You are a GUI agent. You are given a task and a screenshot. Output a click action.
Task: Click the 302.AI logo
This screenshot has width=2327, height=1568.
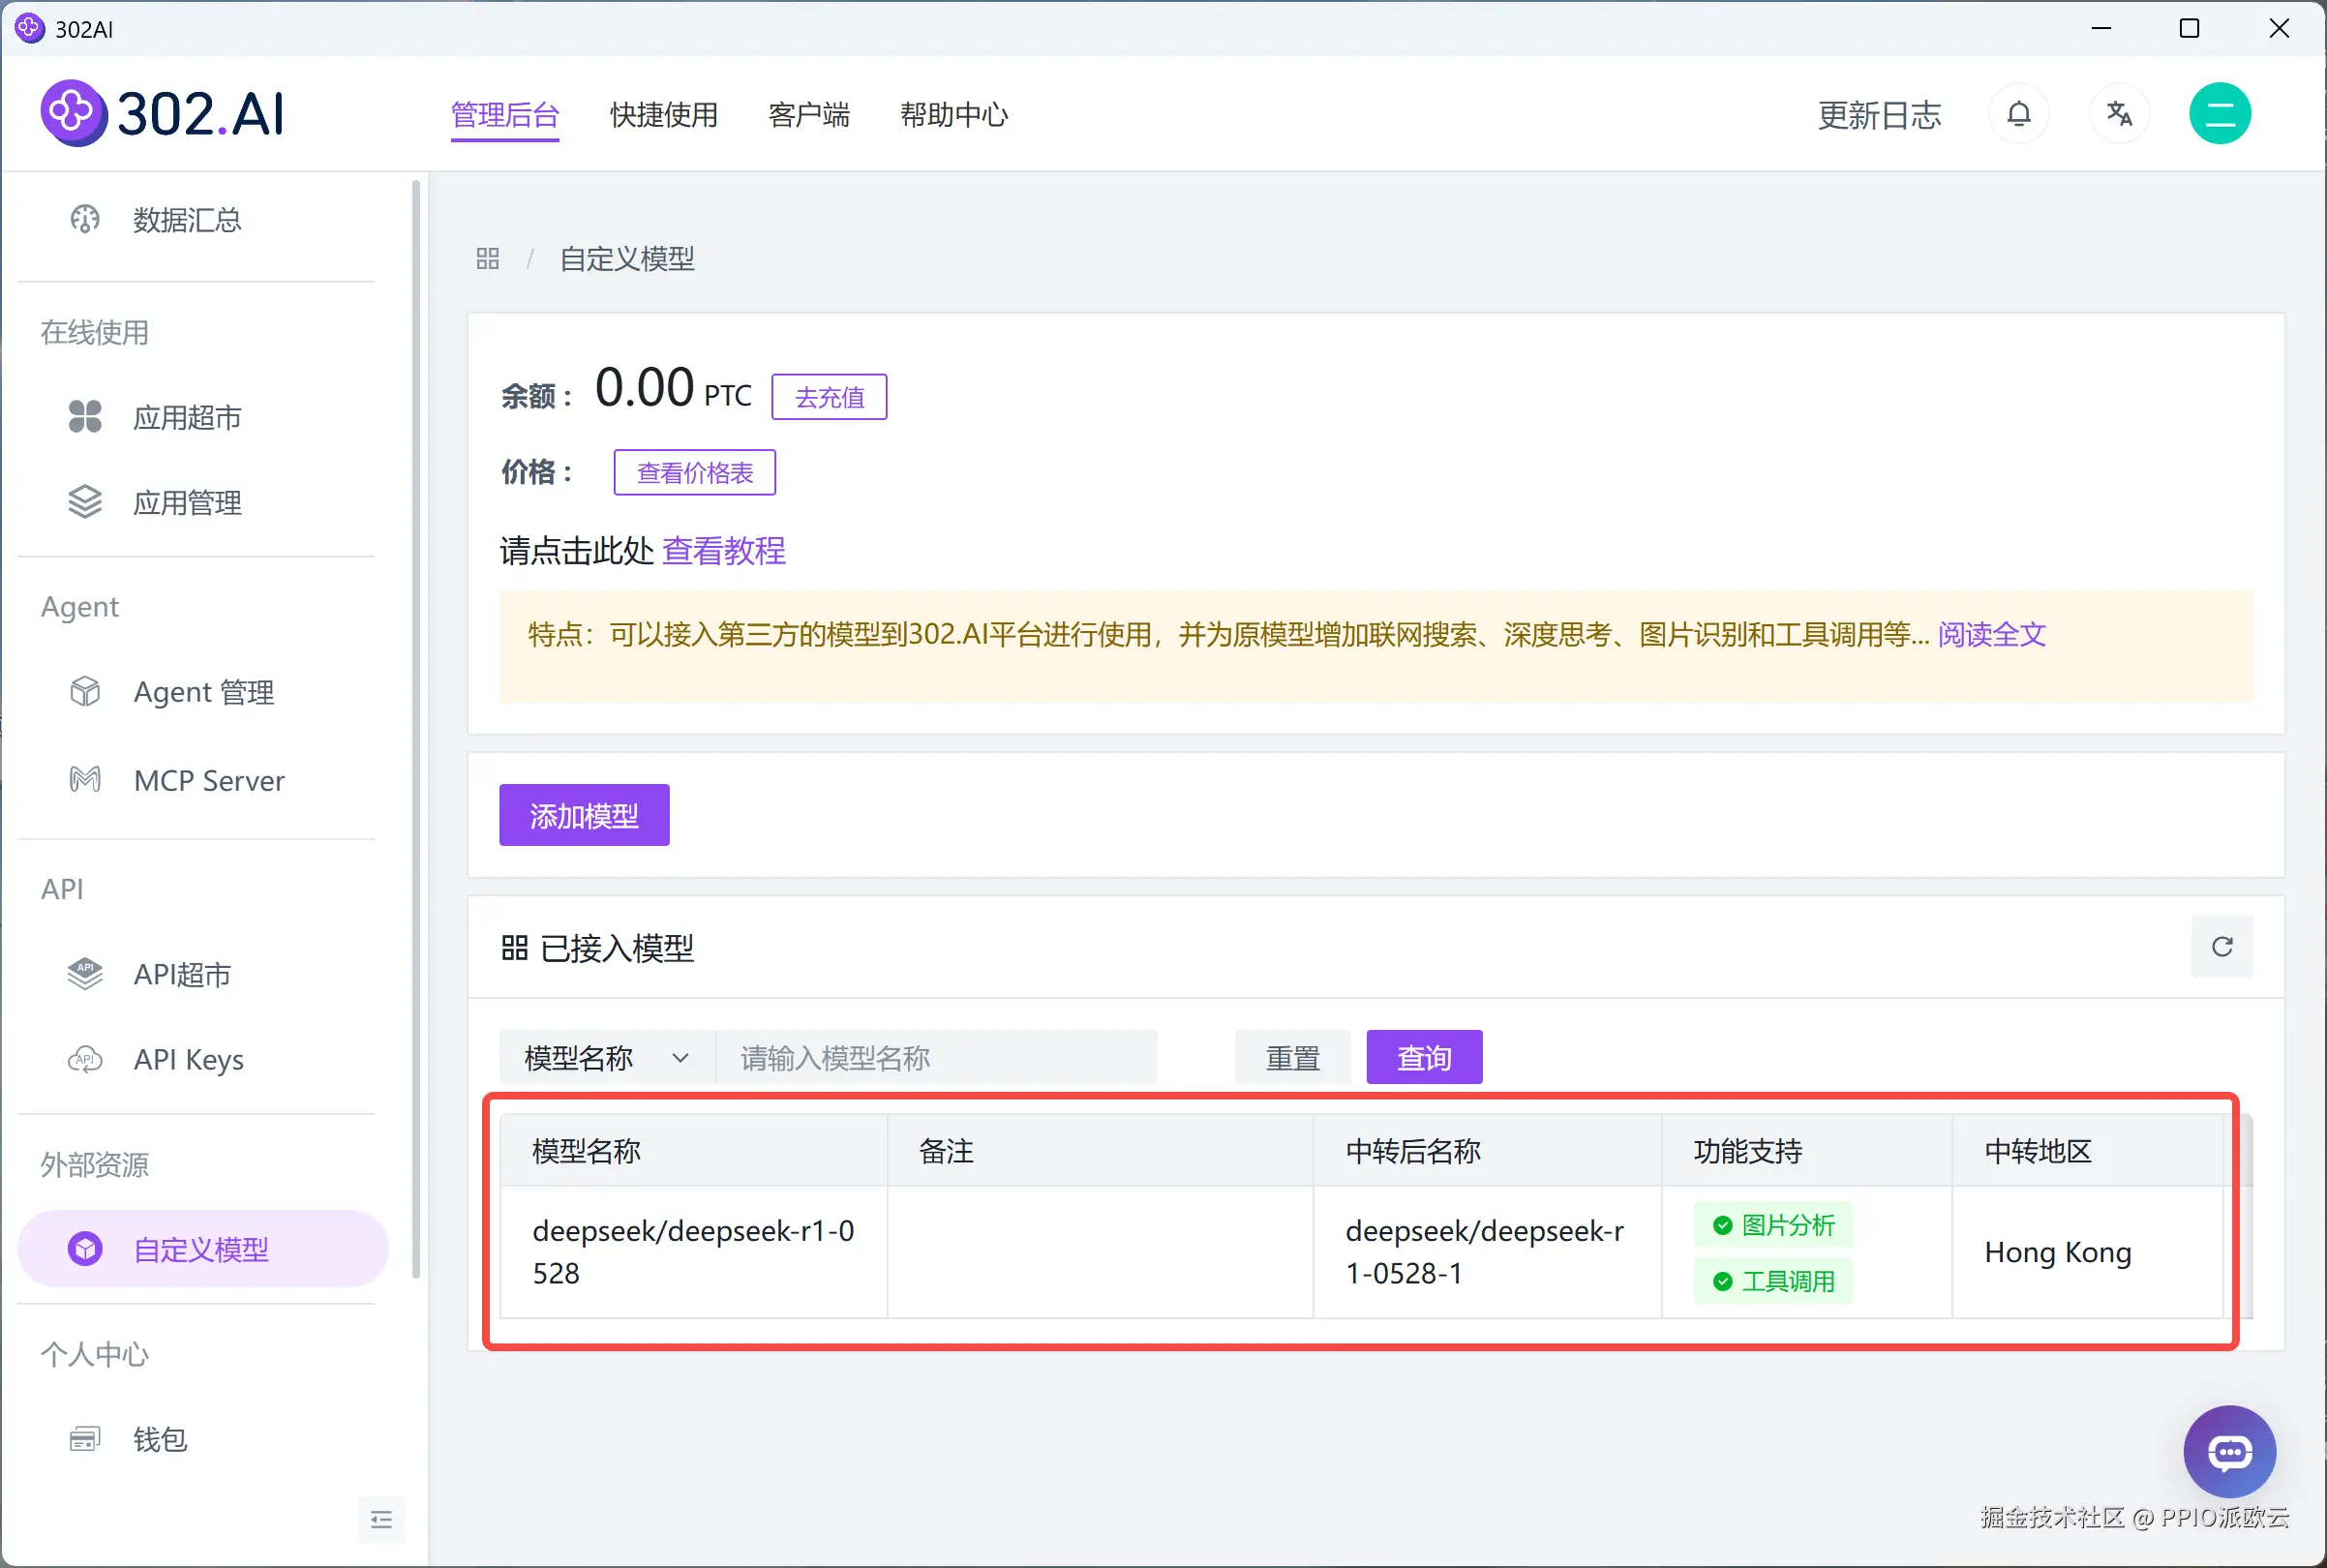163,113
